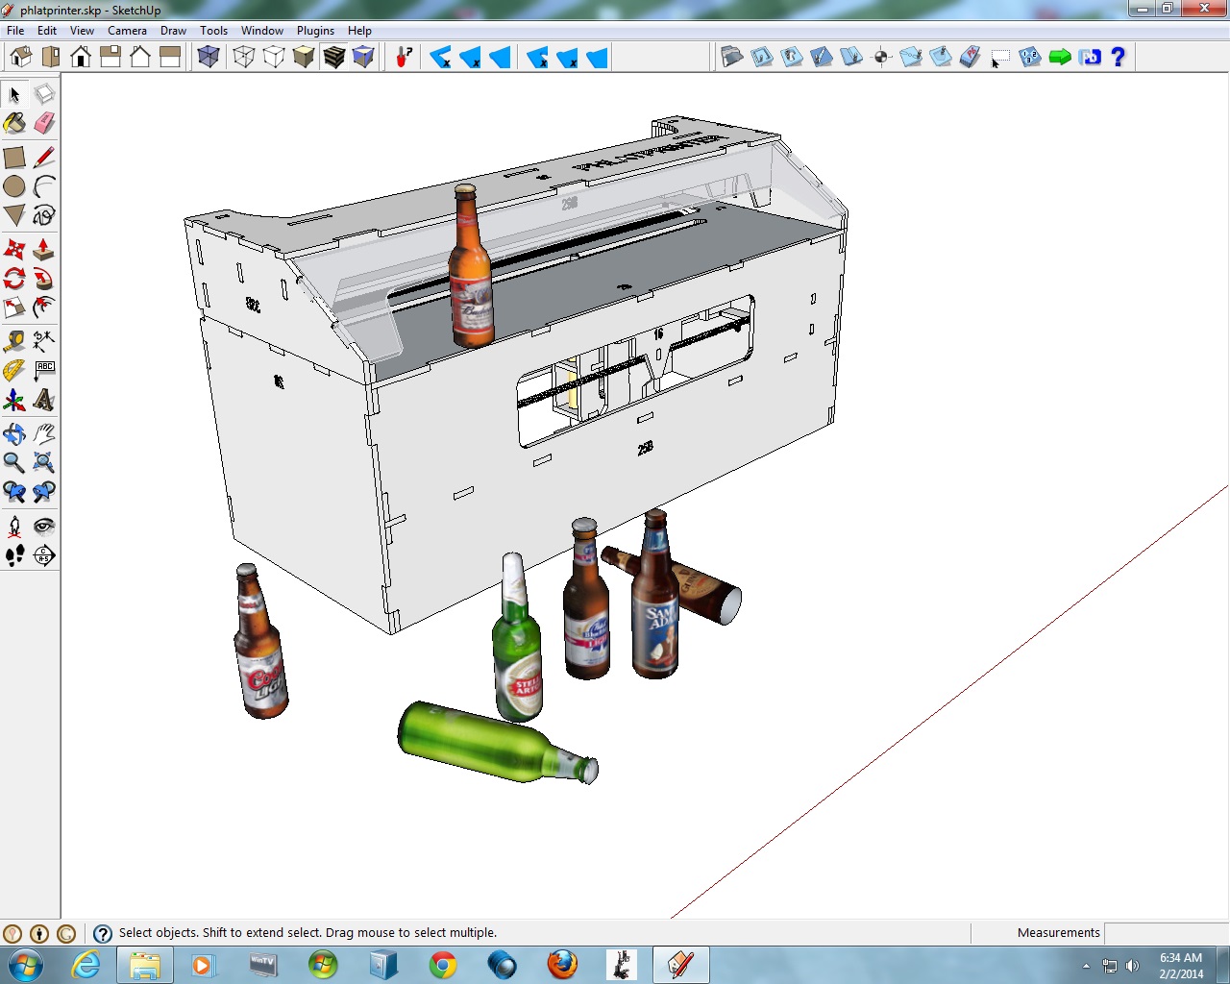
Task: Enable Shaded With Textures style
Action: (x=333, y=58)
